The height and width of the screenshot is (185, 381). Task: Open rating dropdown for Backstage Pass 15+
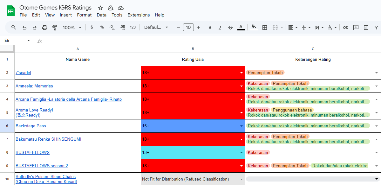[241, 126]
